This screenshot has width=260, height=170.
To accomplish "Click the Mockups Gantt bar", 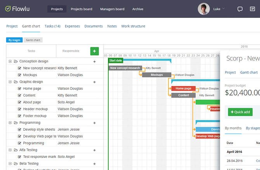I will tap(157, 75).
